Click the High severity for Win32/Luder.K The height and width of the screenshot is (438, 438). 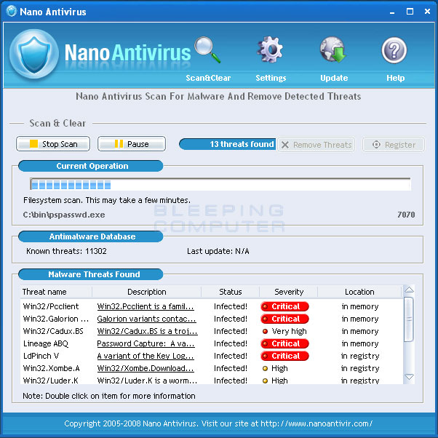[x=275, y=381]
